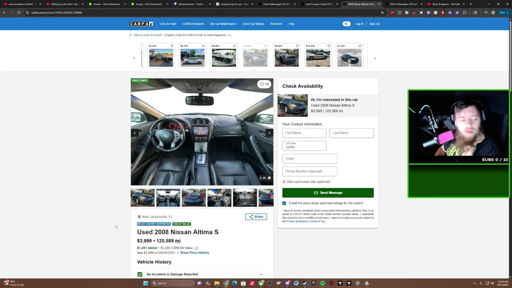This screenshot has height=288, width=512.
Task: Click Log In
Action: [359, 24]
